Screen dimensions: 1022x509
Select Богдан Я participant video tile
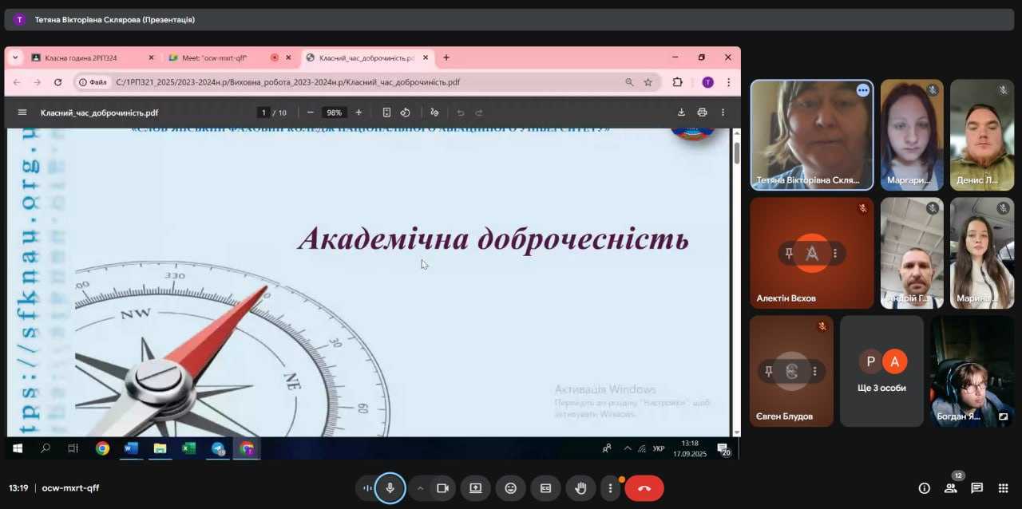coord(972,371)
